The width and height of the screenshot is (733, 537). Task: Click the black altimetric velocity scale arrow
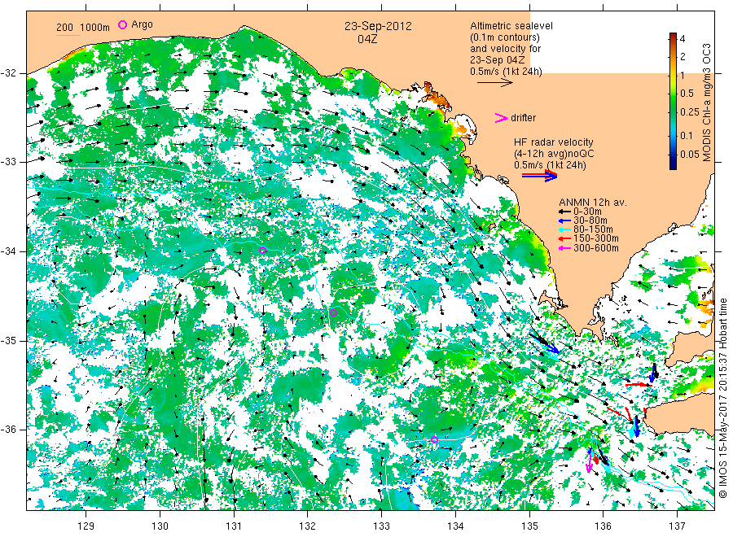click(x=495, y=83)
